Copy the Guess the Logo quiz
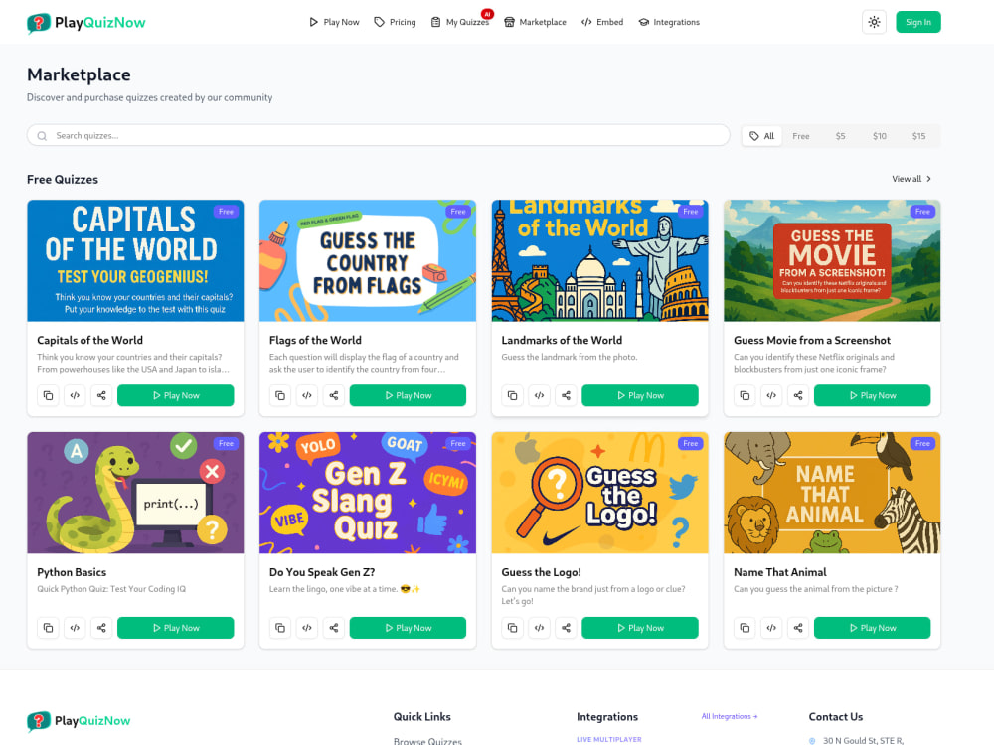 coord(512,628)
